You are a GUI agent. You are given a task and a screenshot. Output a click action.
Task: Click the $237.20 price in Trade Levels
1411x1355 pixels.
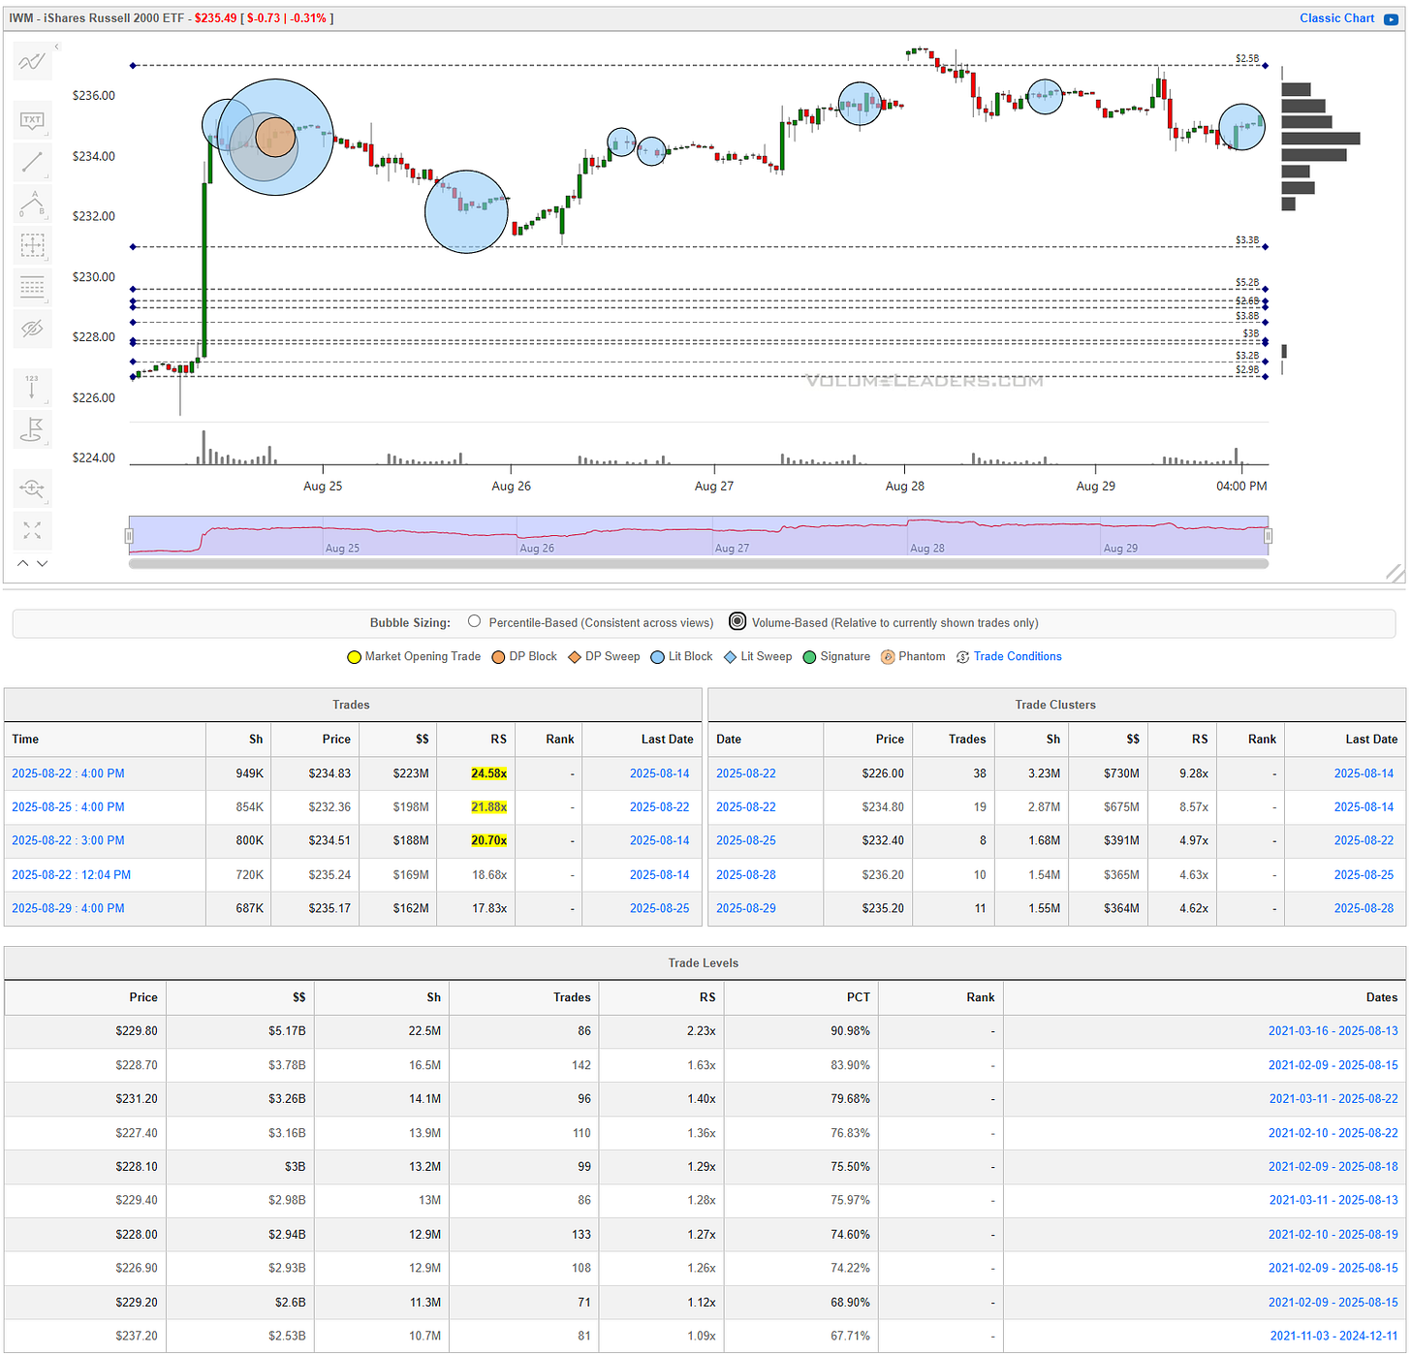coord(137,1336)
